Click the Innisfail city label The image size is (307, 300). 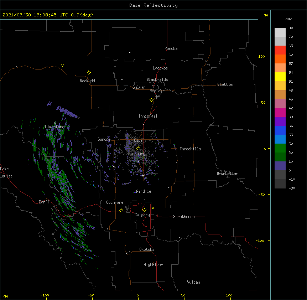148,116
